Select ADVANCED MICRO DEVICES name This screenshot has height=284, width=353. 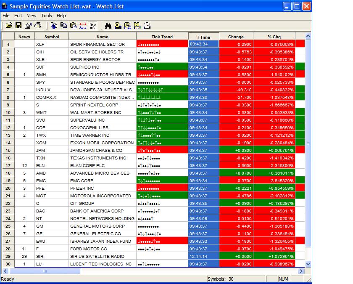(x=103, y=173)
